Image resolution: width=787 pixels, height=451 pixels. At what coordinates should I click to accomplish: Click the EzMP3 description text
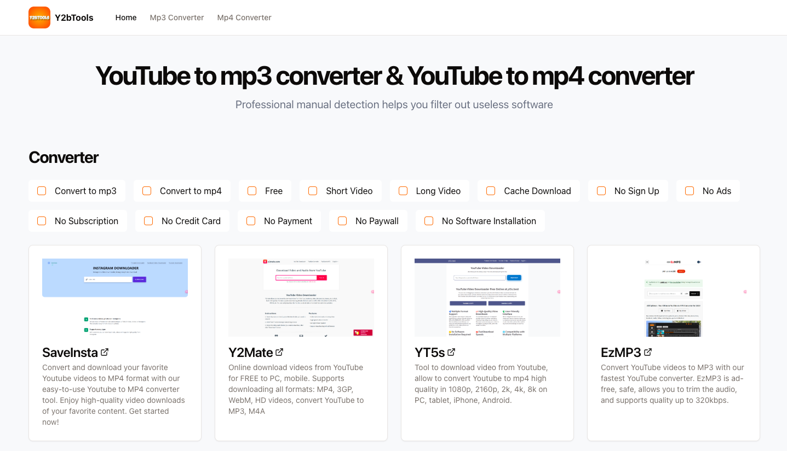[x=673, y=384]
